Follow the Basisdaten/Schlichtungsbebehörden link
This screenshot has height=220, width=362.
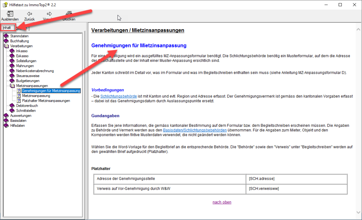(195, 130)
